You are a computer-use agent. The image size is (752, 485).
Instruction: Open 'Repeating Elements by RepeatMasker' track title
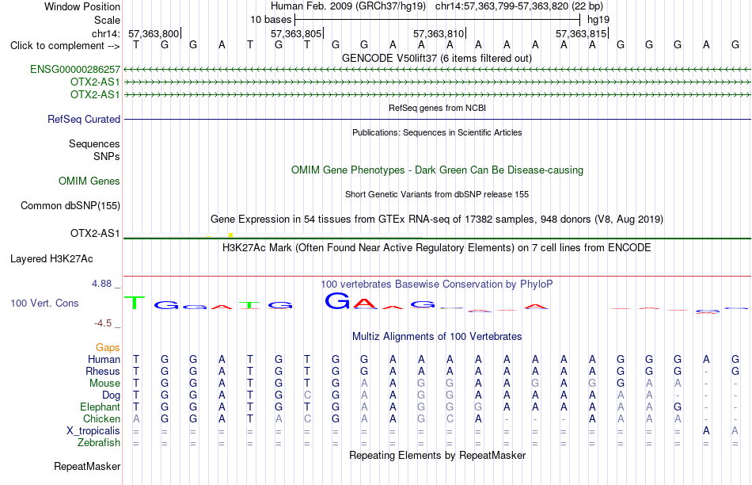[x=437, y=455]
